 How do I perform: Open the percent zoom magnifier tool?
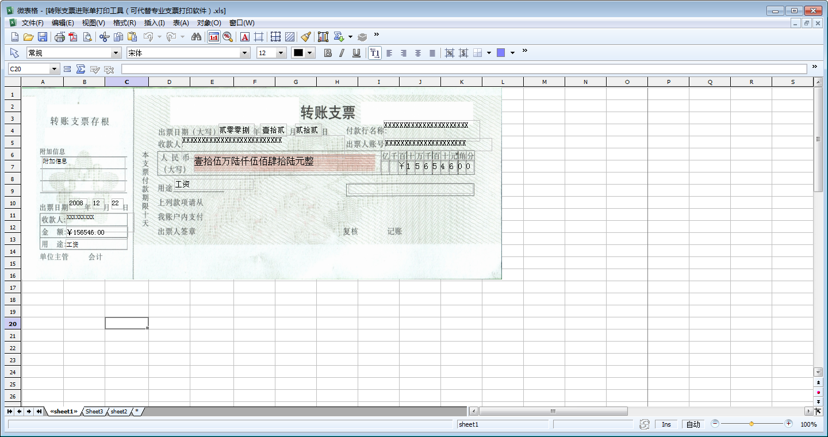point(228,37)
